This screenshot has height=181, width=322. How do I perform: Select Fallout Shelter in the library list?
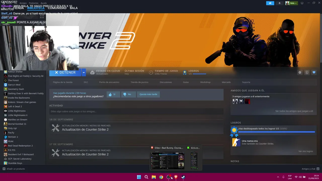click(15, 72)
